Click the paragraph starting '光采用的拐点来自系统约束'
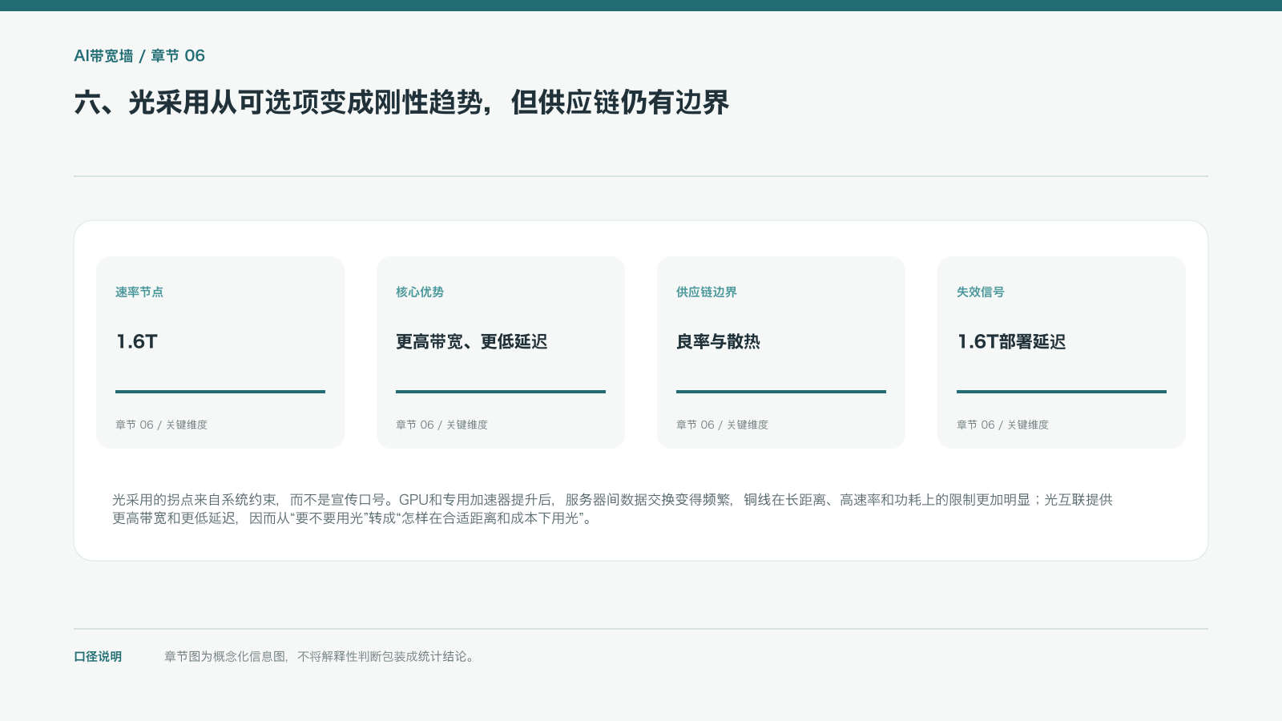The height and width of the screenshot is (721, 1282). [612, 509]
